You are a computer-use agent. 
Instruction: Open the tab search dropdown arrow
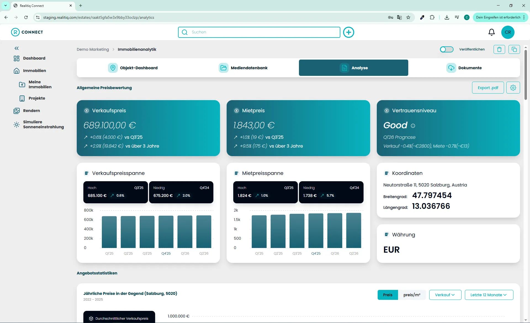pyautogui.click(x=5, y=6)
